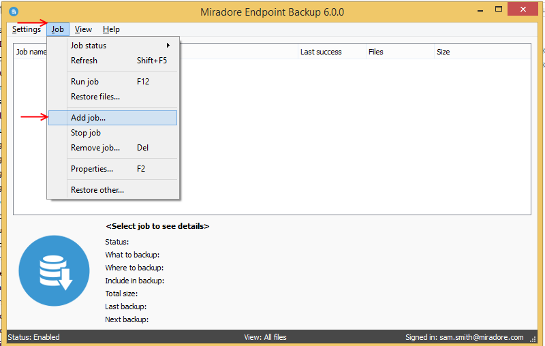
Task: Click the Total size: label
Action: pos(121,294)
